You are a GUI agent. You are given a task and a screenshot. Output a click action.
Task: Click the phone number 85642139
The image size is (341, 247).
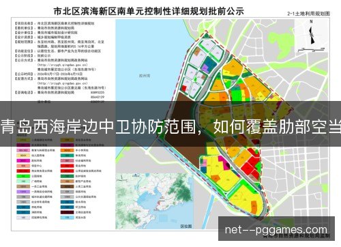pyautogui.click(x=98, y=97)
